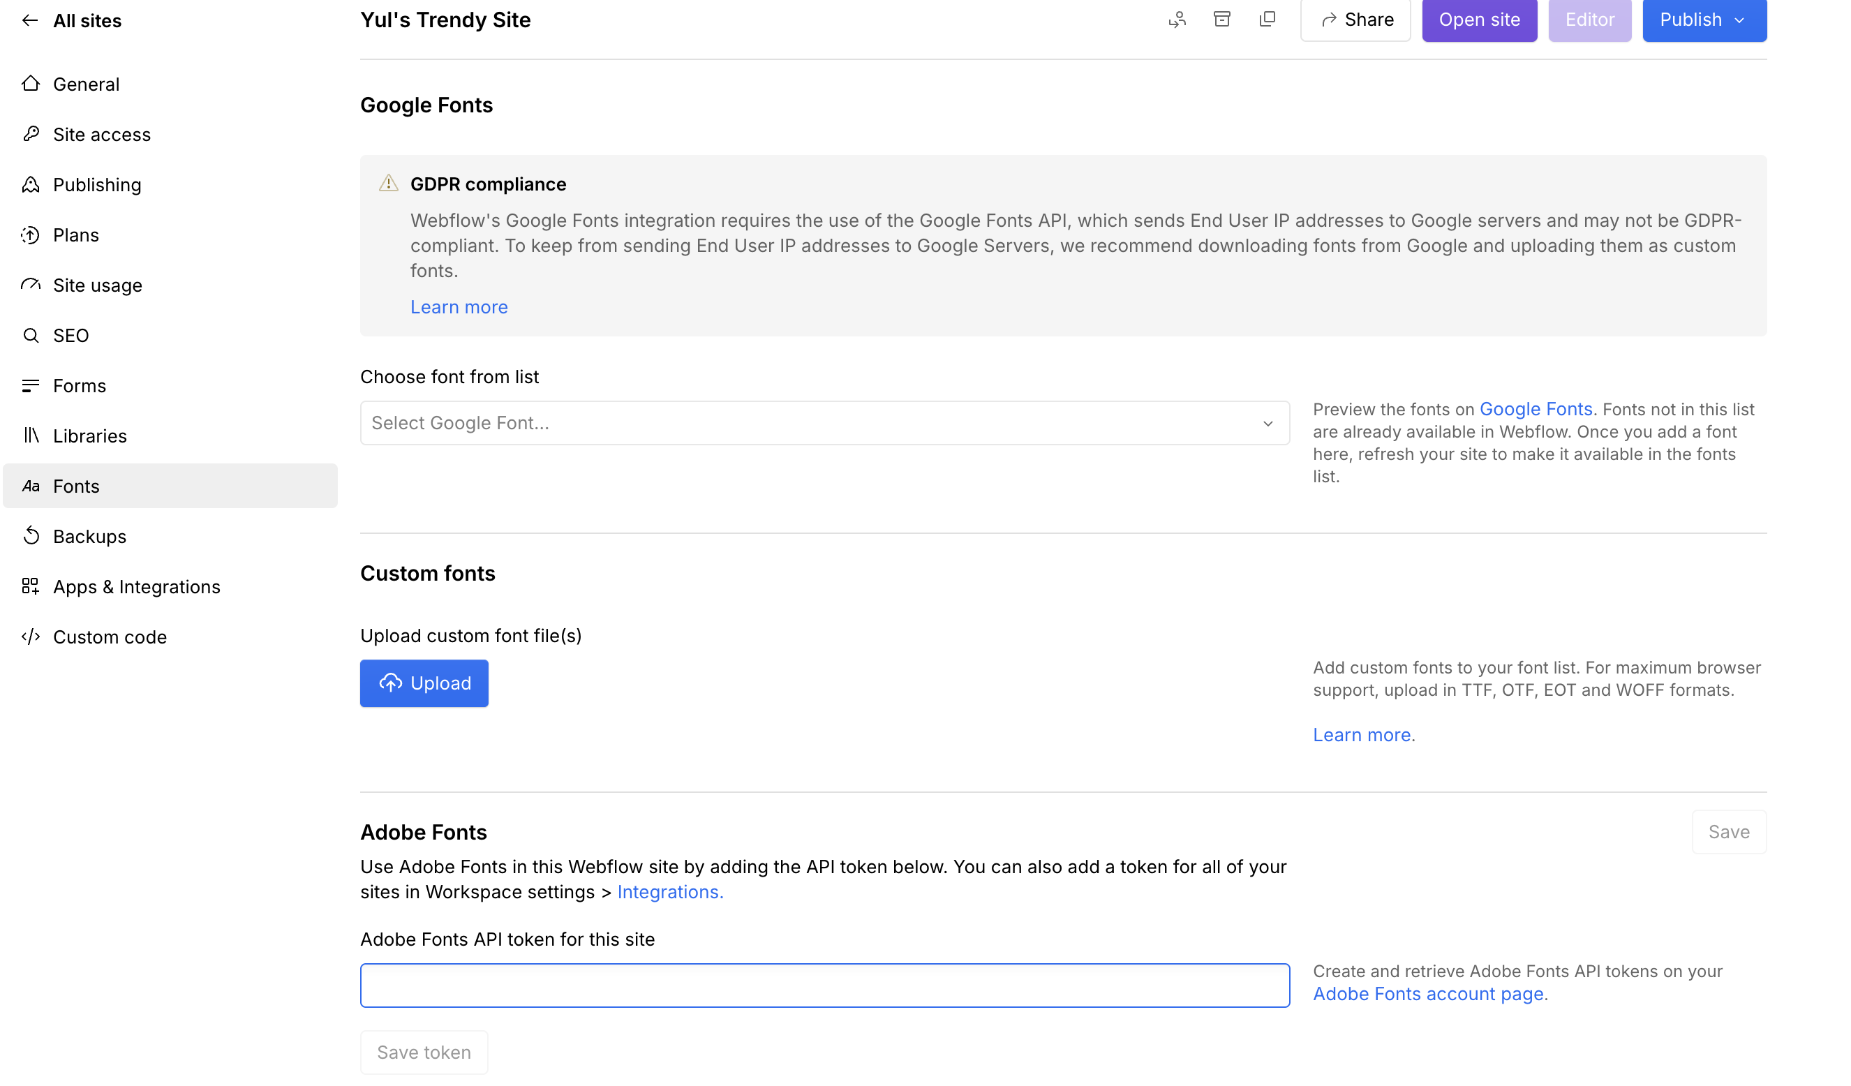1851x1086 pixels.
Task: Click the font dropdown chevron arrow
Action: [1268, 424]
